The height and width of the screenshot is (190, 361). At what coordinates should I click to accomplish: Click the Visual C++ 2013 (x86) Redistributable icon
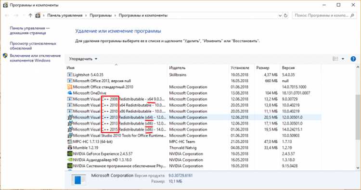point(69,123)
